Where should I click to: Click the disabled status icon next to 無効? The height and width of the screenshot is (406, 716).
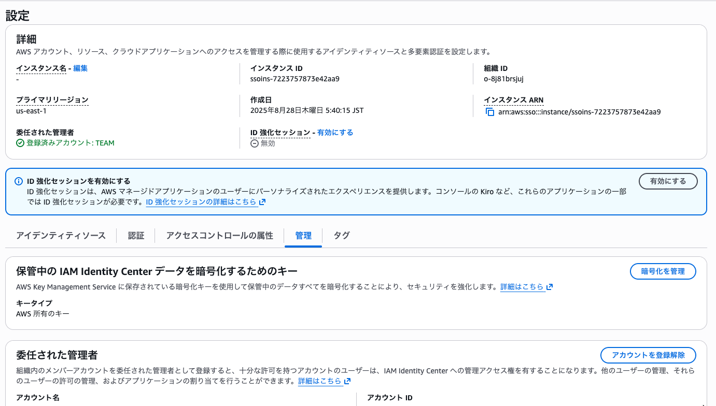(254, 143)
